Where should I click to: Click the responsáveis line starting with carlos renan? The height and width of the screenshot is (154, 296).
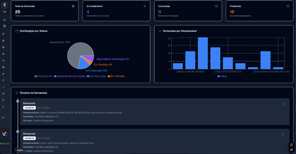[x=58, y=143]
